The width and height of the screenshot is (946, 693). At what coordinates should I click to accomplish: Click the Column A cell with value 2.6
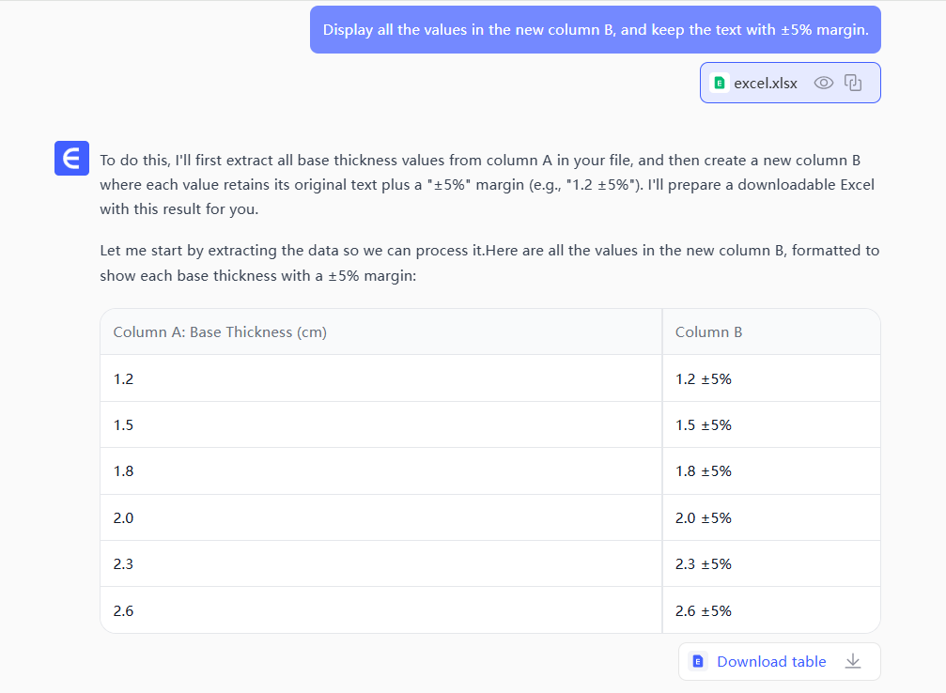click(123, 610)
